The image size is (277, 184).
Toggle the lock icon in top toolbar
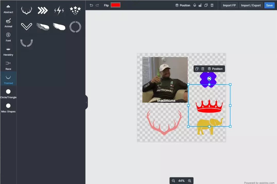click(x=200, y=5)
